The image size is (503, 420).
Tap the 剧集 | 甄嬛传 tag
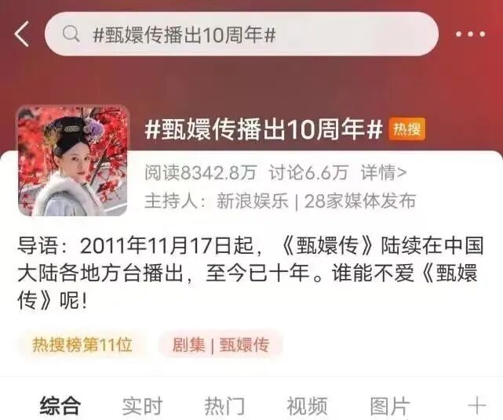[221, 345]
